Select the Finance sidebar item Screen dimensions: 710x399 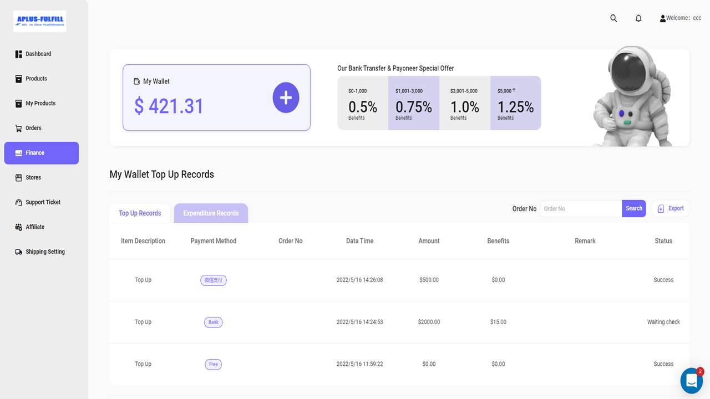coord(42,153)
